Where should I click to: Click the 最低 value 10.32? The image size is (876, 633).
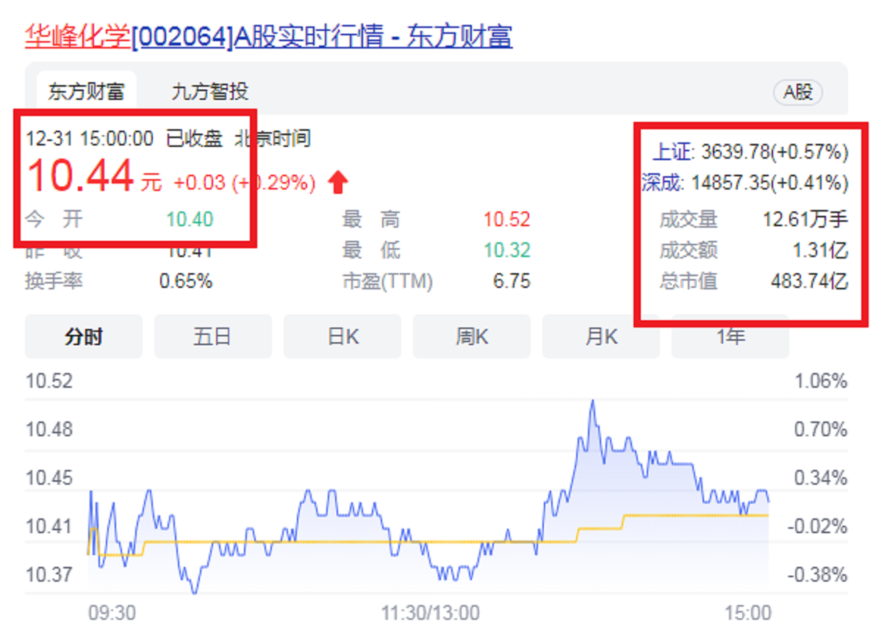coord(507,250)
